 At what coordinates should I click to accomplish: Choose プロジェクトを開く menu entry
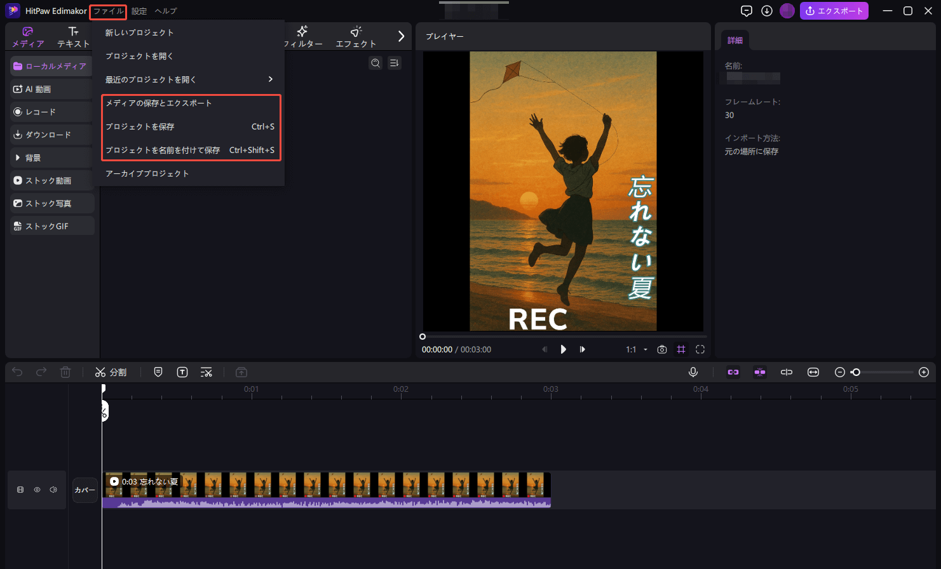190,56
